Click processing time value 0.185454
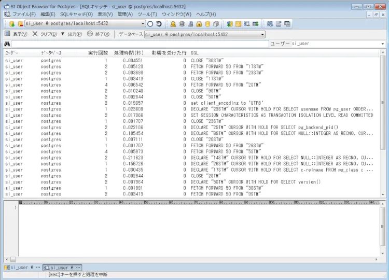 pyautogui.click(x=133, y=133)
